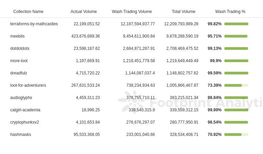The image size is (263, 154).
Task: Select the 99.99% wash trading percentage
Action: click(x=214, y=110)
